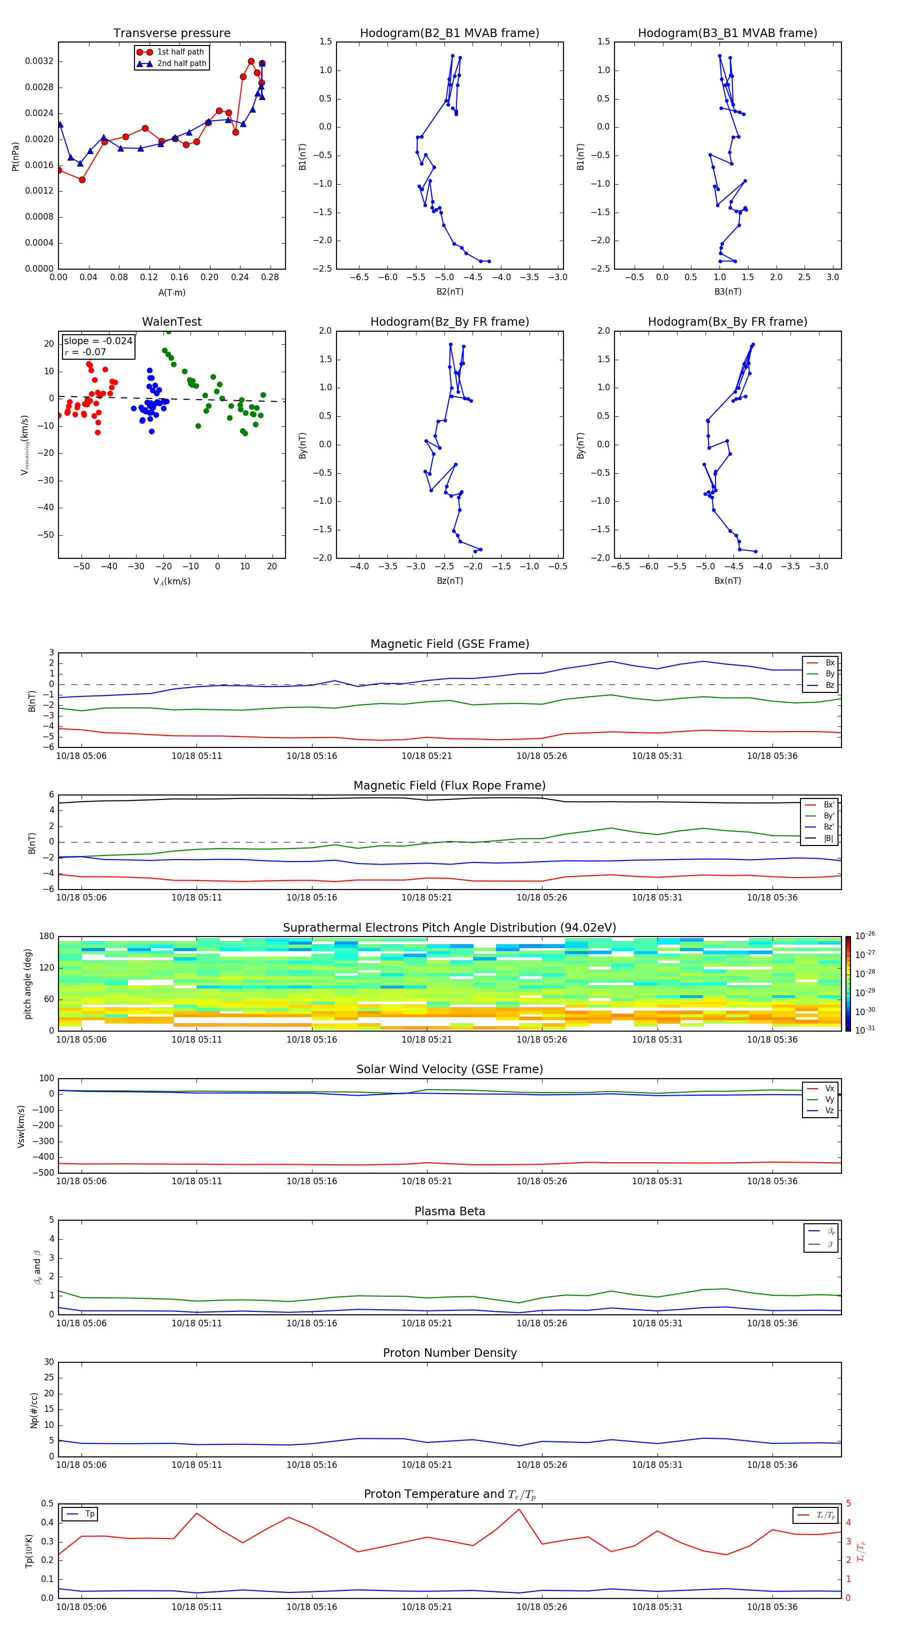The image size is (900, 1651).
Task: Select the 'By' legend entry in GSE panel
Action: tap(820, 673)
